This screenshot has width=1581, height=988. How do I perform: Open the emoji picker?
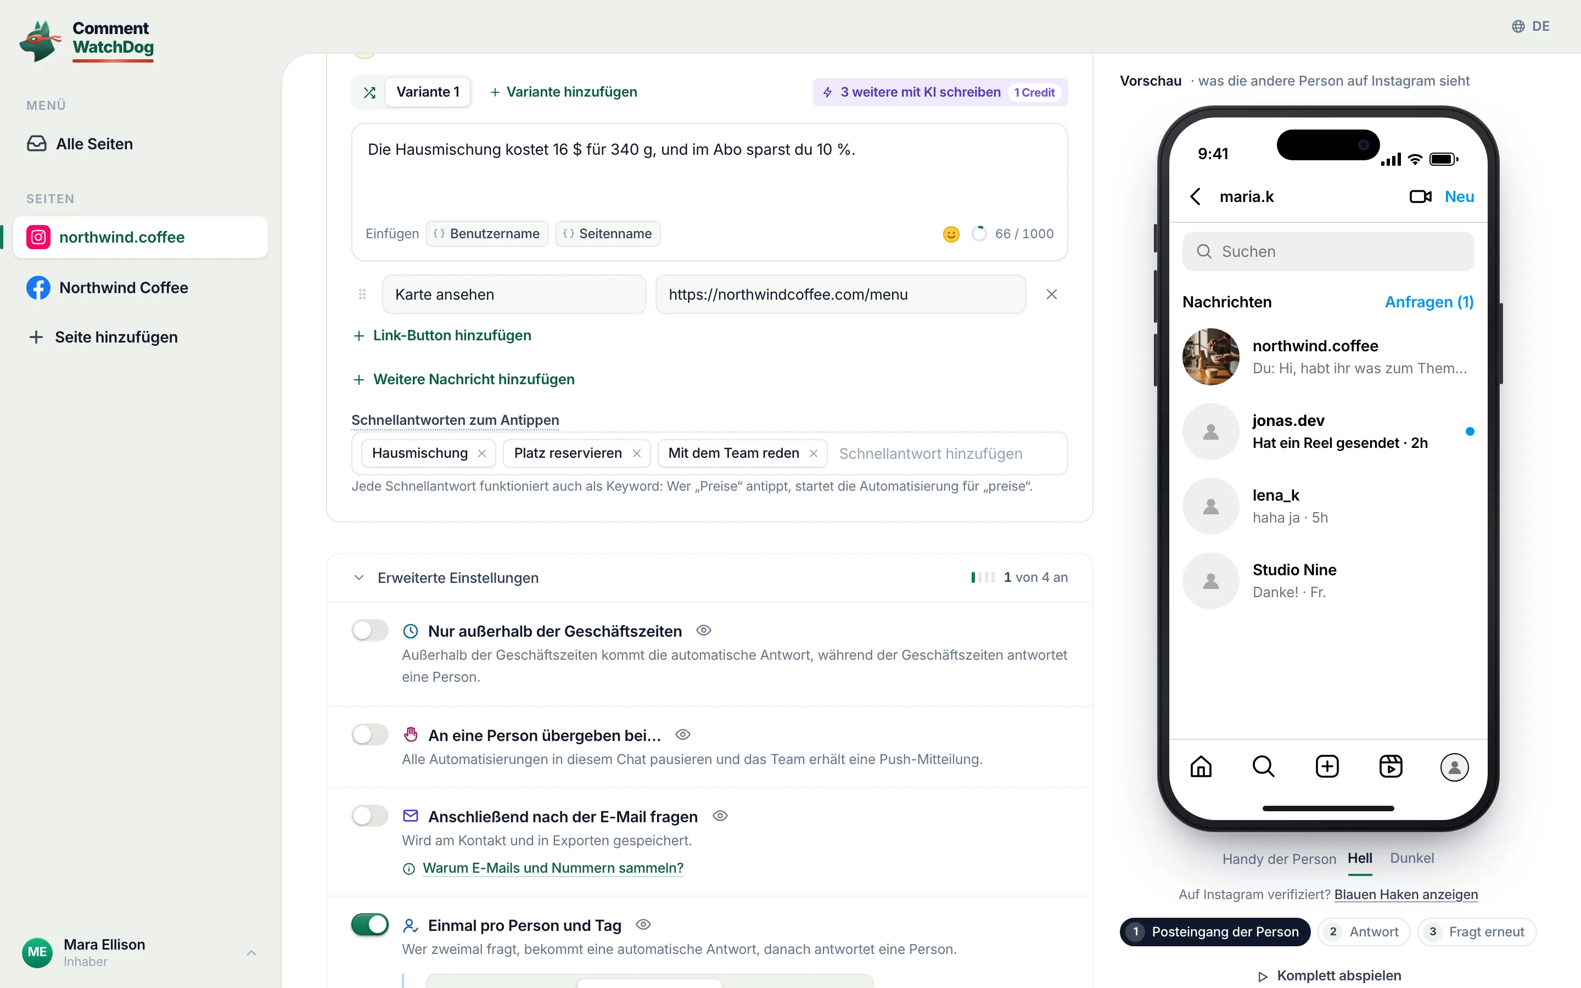coord(951,234)
